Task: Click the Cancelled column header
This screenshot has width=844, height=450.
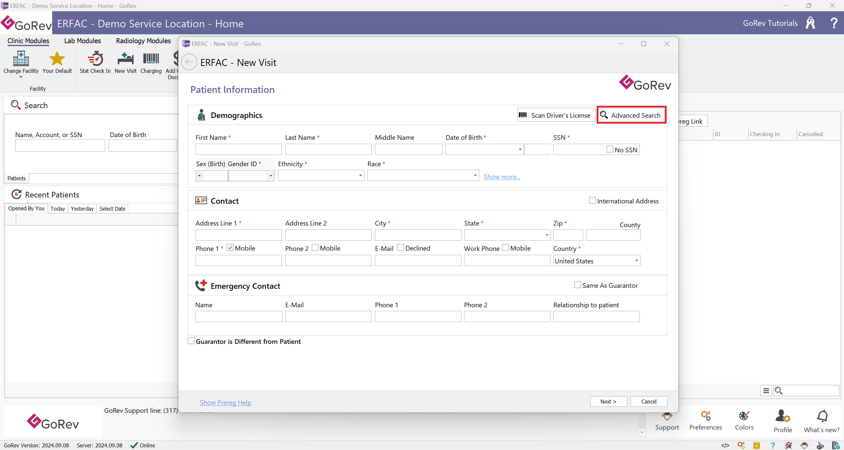Action: 818,134
